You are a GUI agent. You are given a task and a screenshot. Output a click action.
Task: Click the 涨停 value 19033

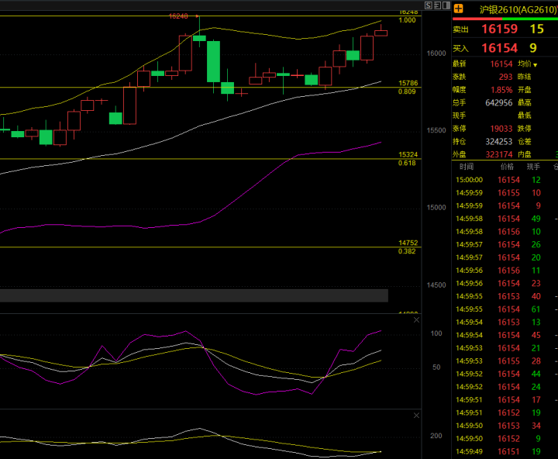pyautogui.click(x=501, y=129)
